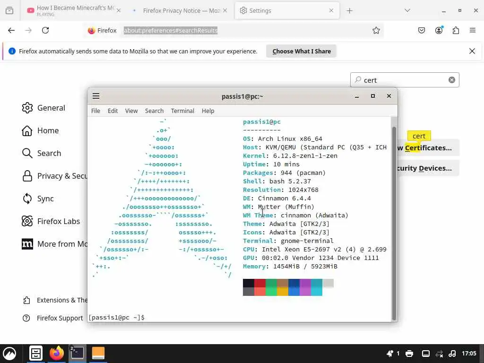Minimize the terminal window

357,96
